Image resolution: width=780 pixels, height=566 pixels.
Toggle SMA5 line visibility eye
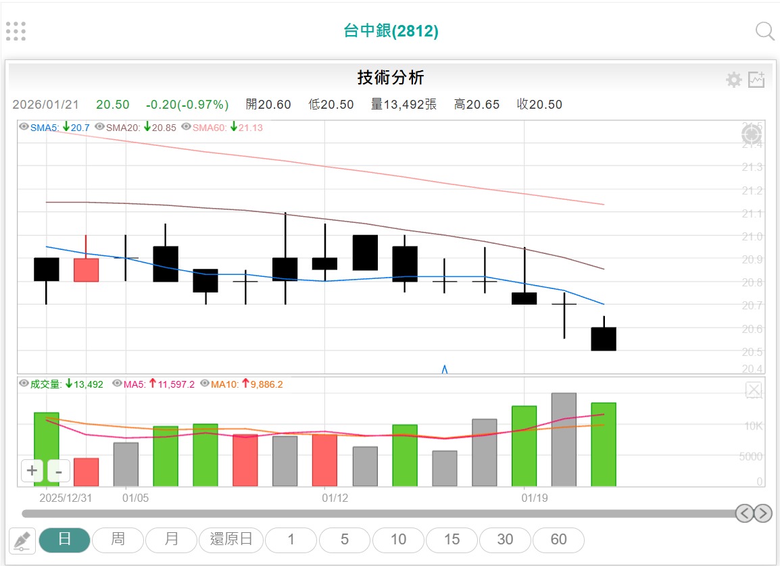tap(24, 127)
